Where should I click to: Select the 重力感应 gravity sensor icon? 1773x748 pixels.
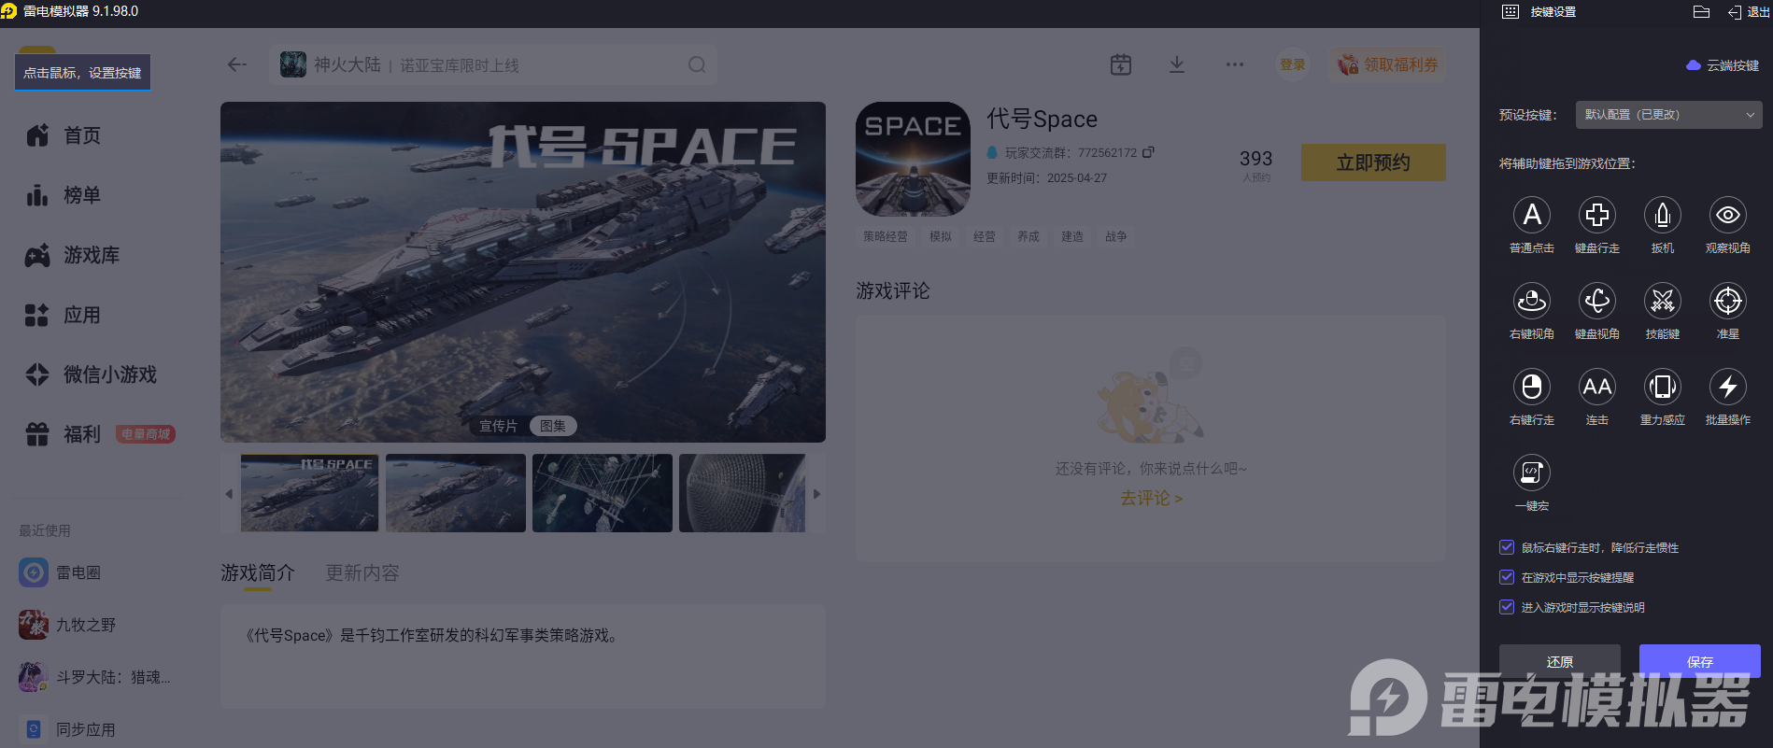click(x=1663, y=388)
